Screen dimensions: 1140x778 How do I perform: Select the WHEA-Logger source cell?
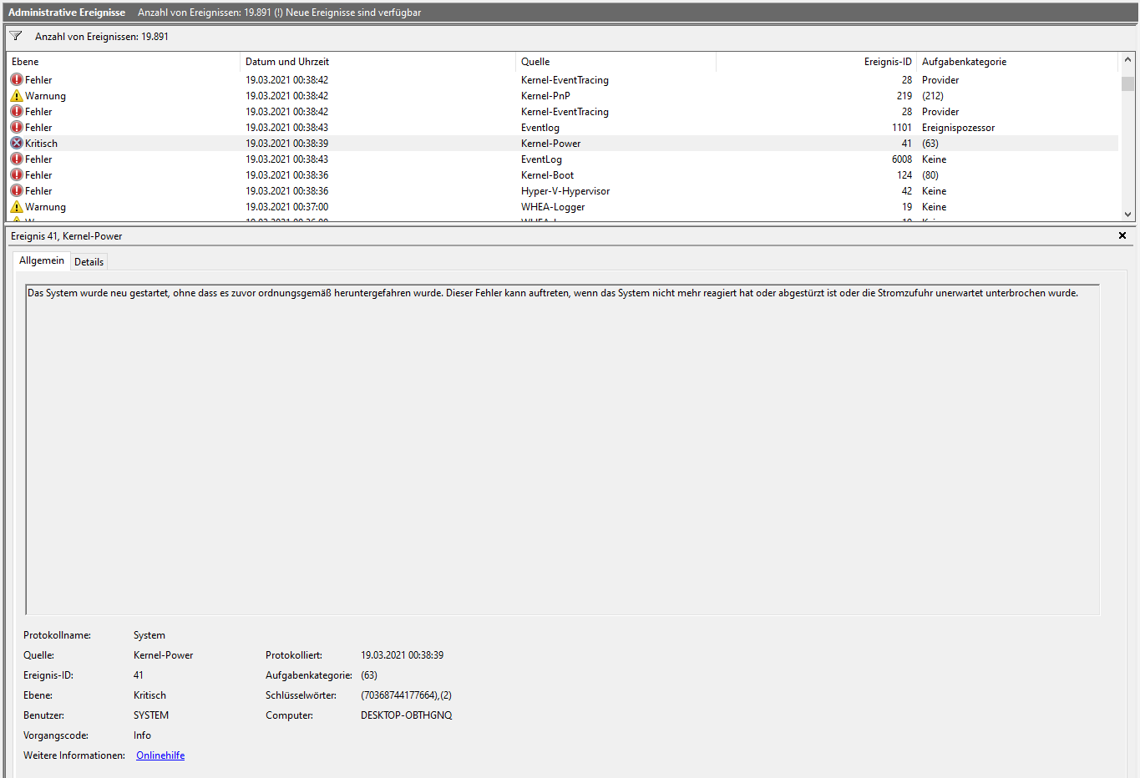(x=553, y=207)
